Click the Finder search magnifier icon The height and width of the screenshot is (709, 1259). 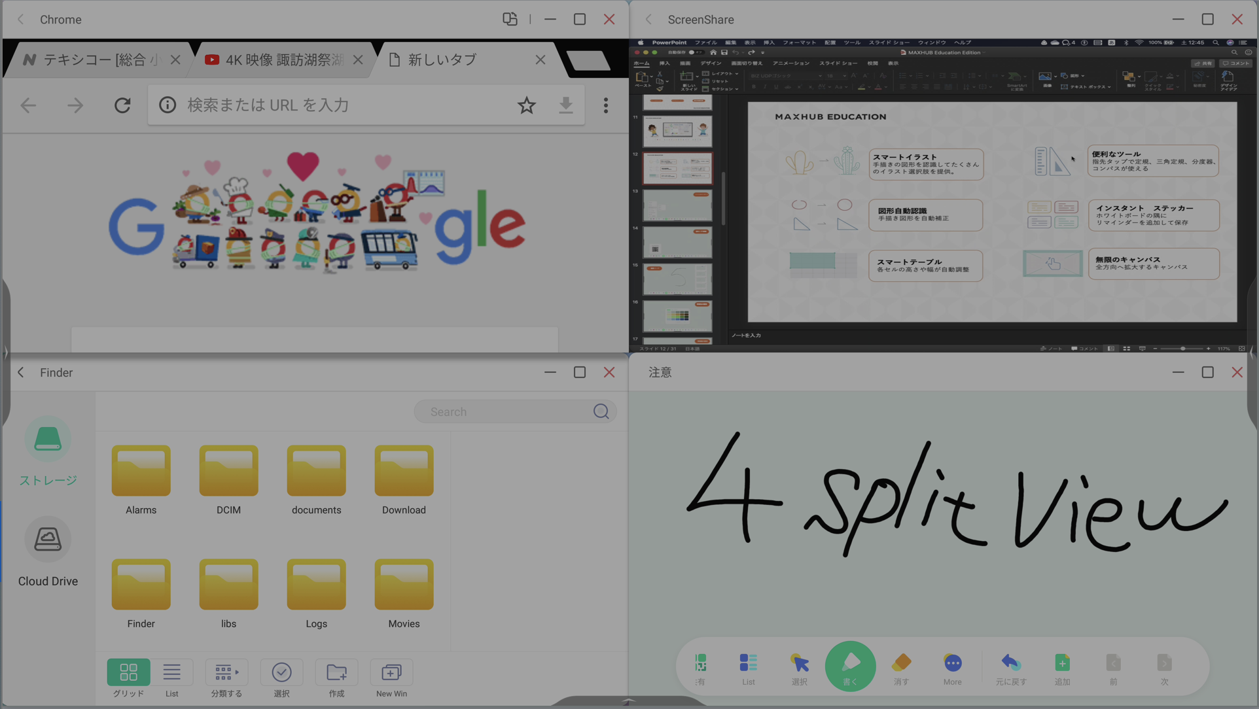click(x=601, y=411)
